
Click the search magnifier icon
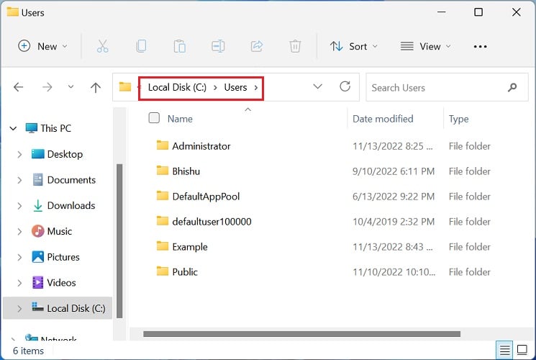click(x=512, y=88)
